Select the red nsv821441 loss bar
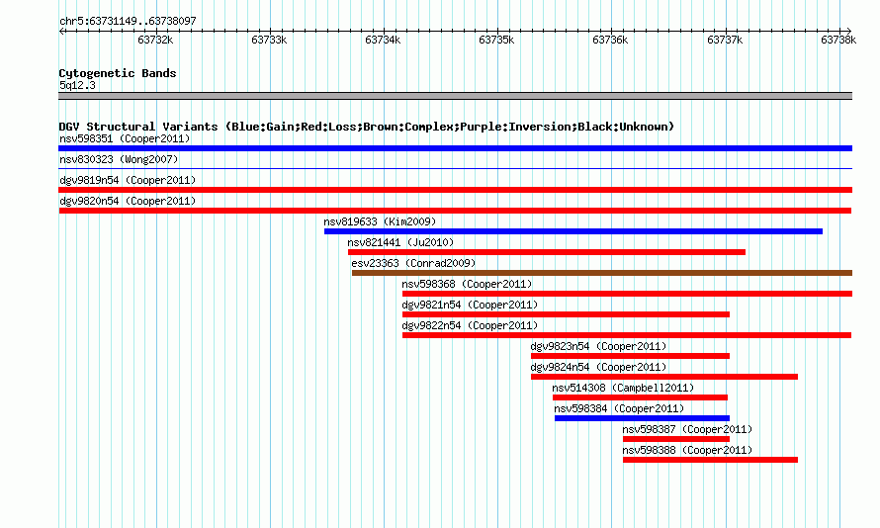 coord(547,252)
